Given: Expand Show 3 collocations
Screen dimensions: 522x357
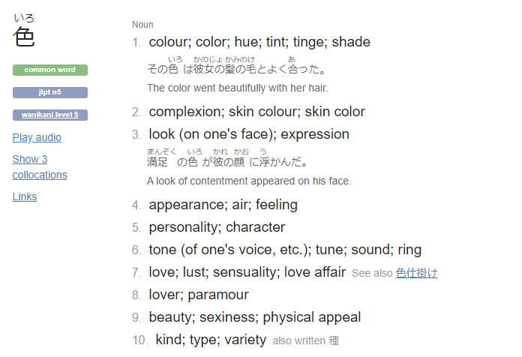Looking at the screenshot, I should 40,167.
